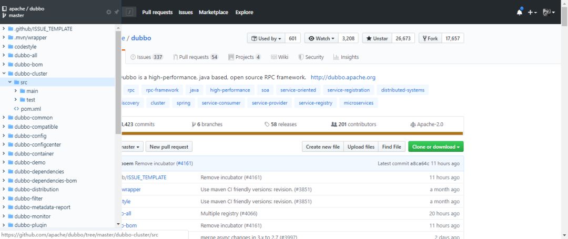
Task: Pin the Octotree sidebar
Action: click(x=116, y=12)
